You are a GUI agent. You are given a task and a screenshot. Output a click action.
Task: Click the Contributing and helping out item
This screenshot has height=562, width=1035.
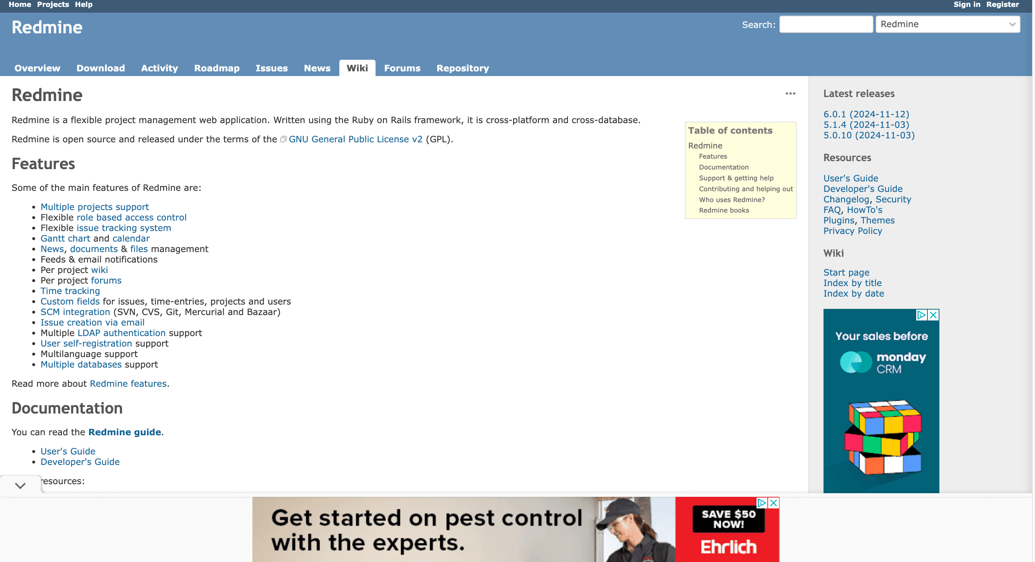(x=746, y=189)
